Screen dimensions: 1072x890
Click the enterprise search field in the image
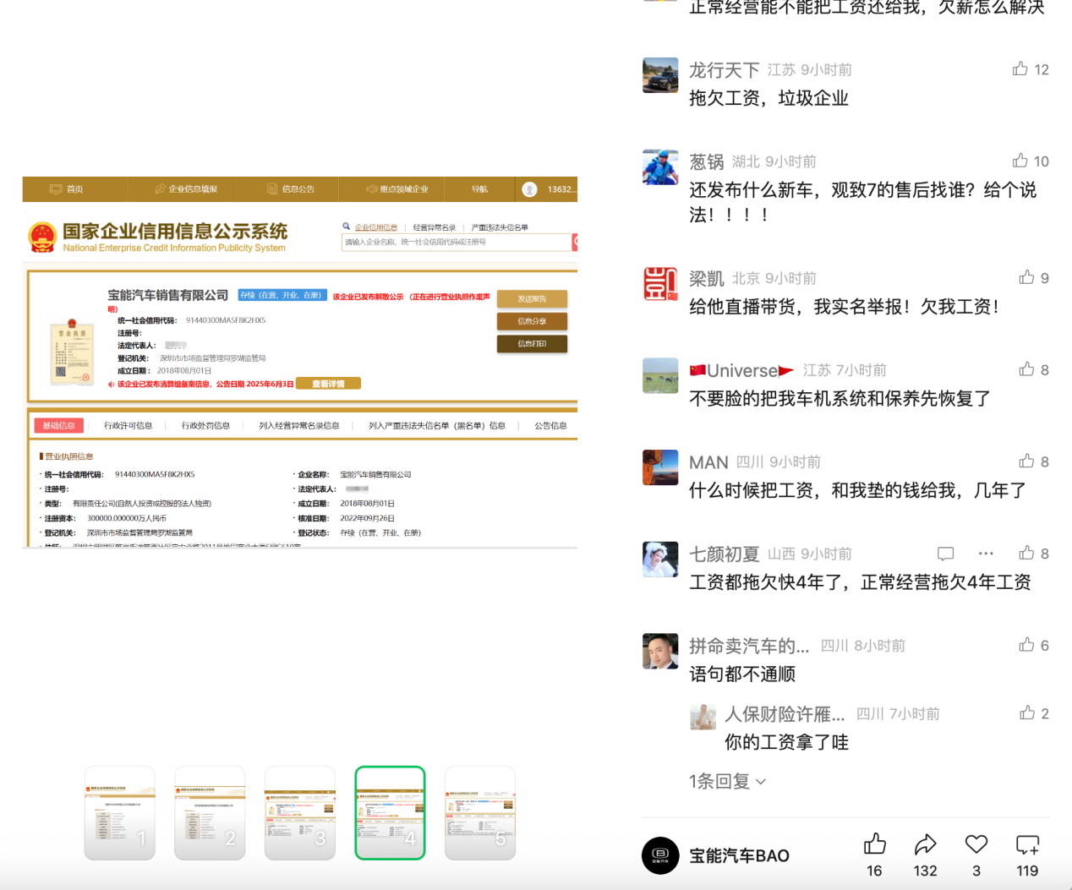[457, 243]
